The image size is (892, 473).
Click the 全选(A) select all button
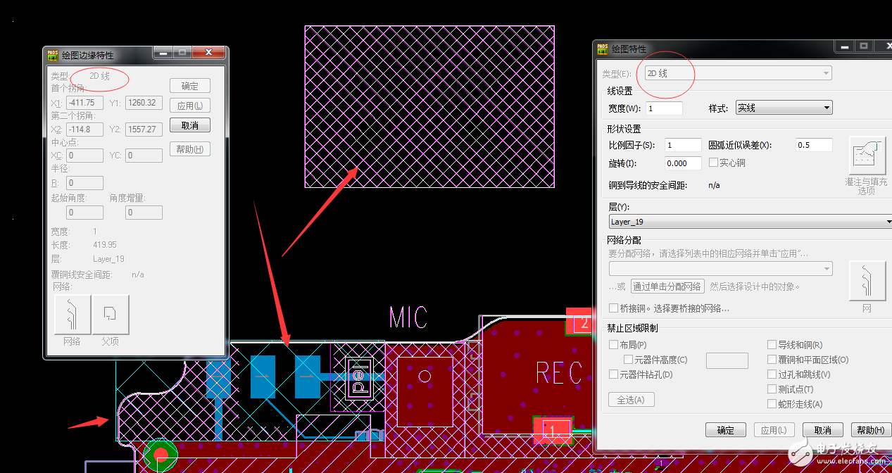pyautogui.click(x=632, y=400)
